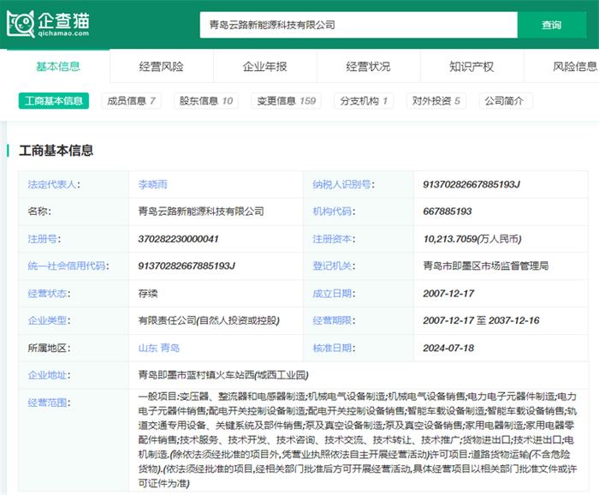Open the 企业年报 tab

pos(264,67)
